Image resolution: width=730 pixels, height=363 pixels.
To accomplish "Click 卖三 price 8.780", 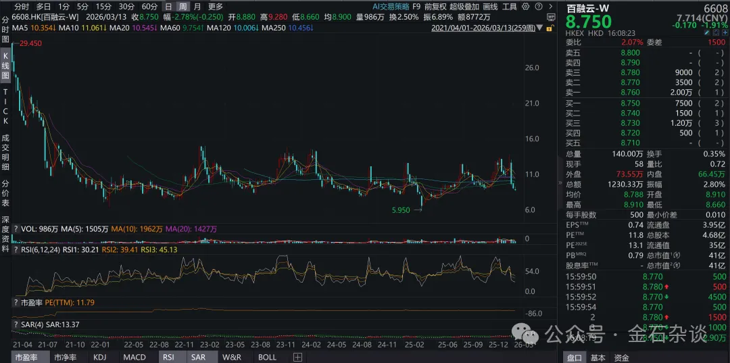I will coord(631,72).
